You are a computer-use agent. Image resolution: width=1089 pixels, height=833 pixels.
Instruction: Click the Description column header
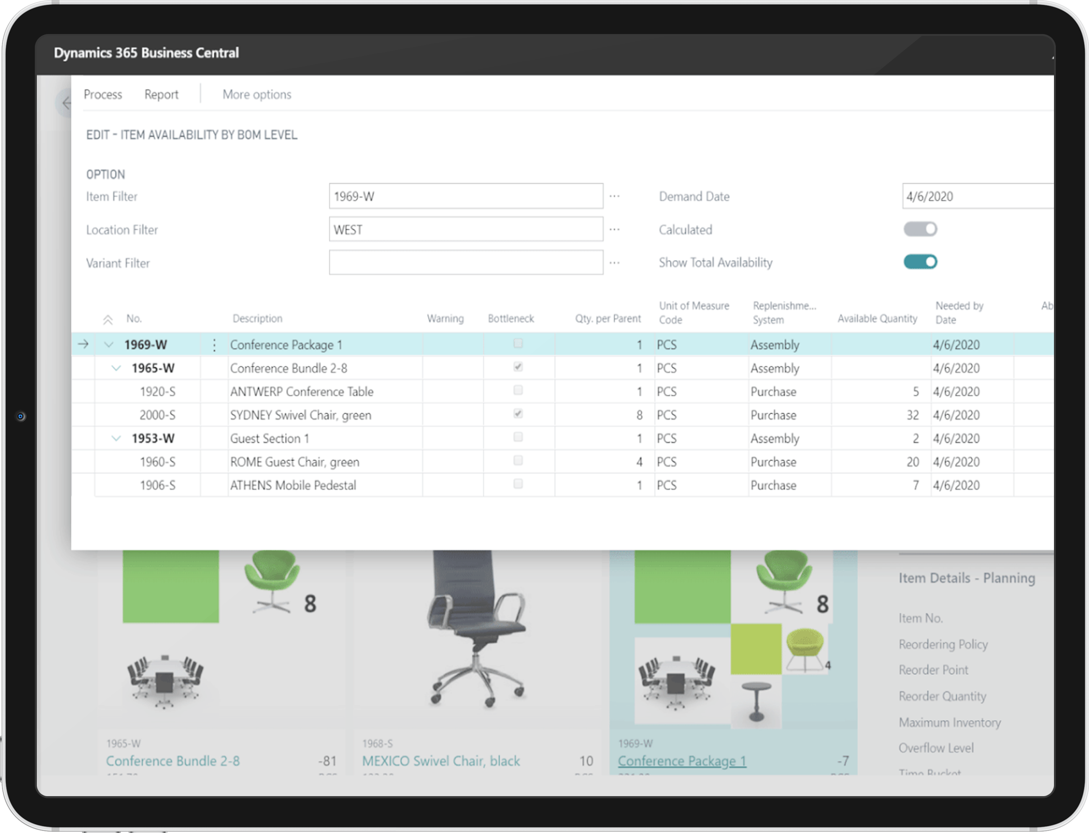coord(257,318)
